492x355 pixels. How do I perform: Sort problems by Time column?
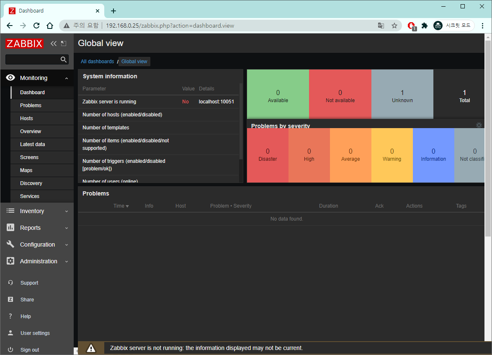click(x=121, y=206)
